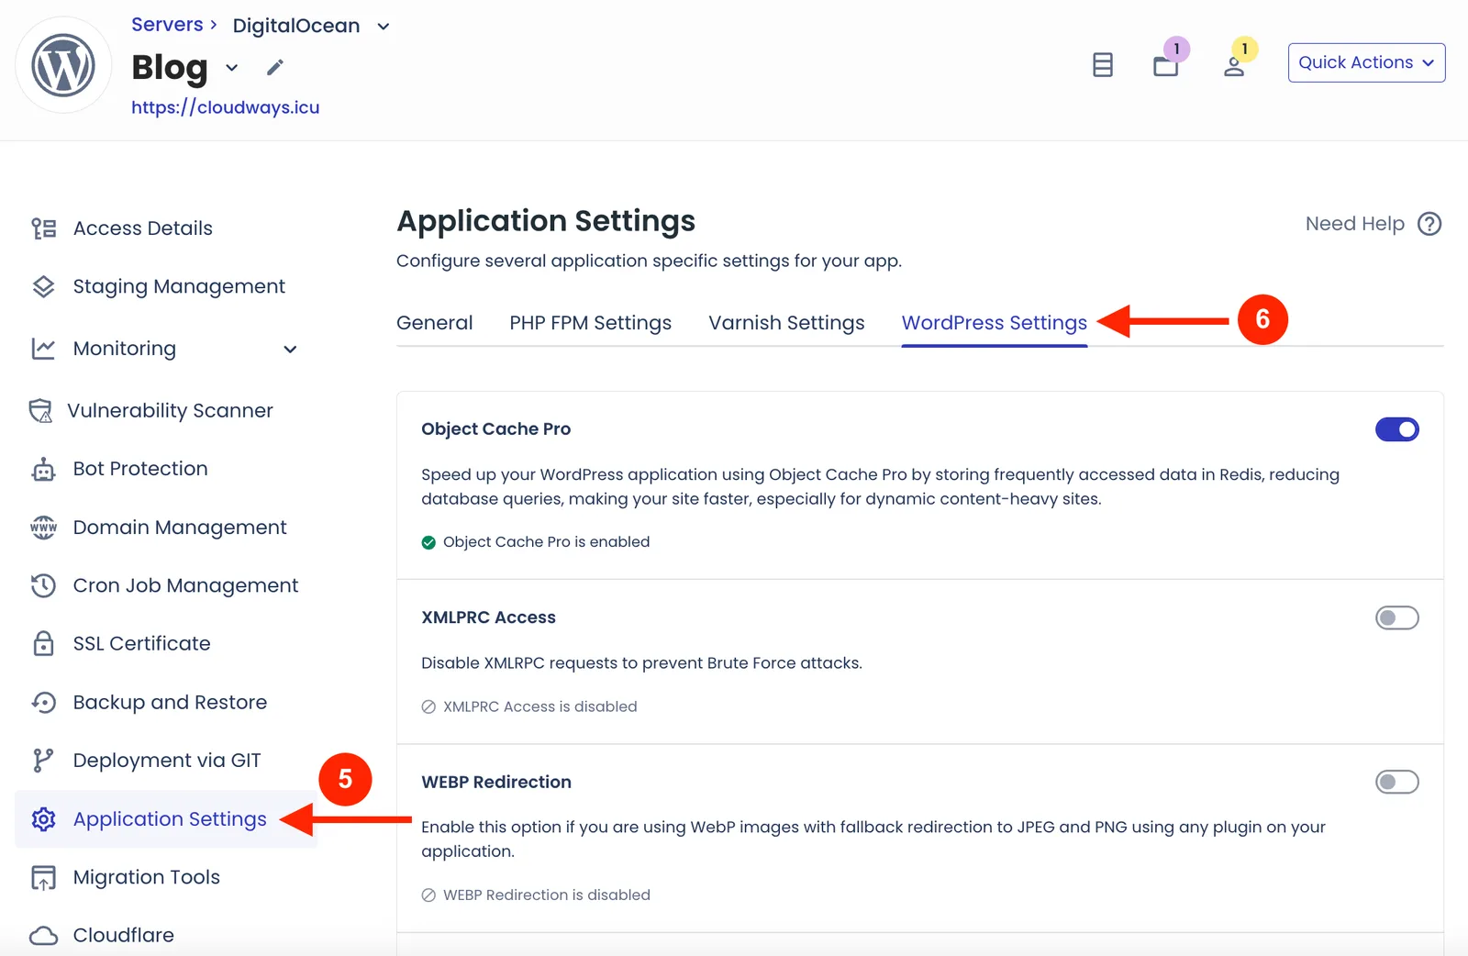Click the pencil icon to rename Blog
The image size is (1468, 956).
point(275,67)
